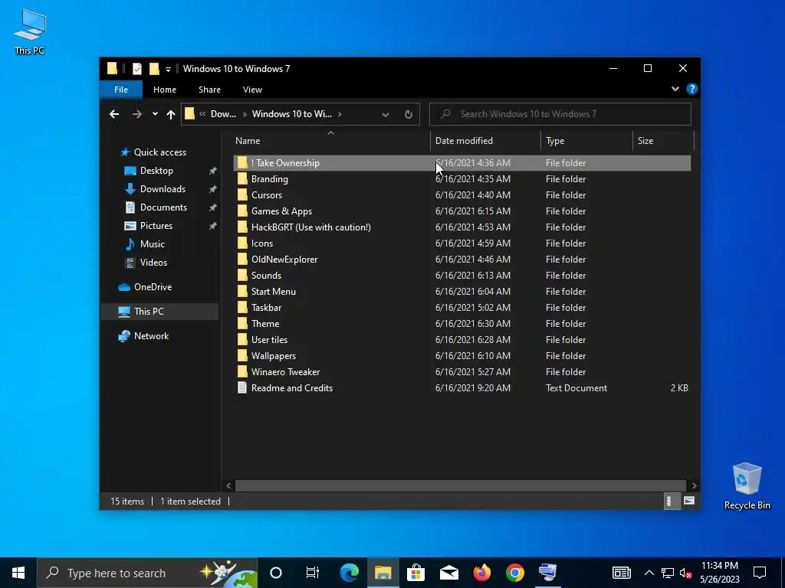Open Recycle Bin on desktop
The image size is (785, 588).
[747, 485]
